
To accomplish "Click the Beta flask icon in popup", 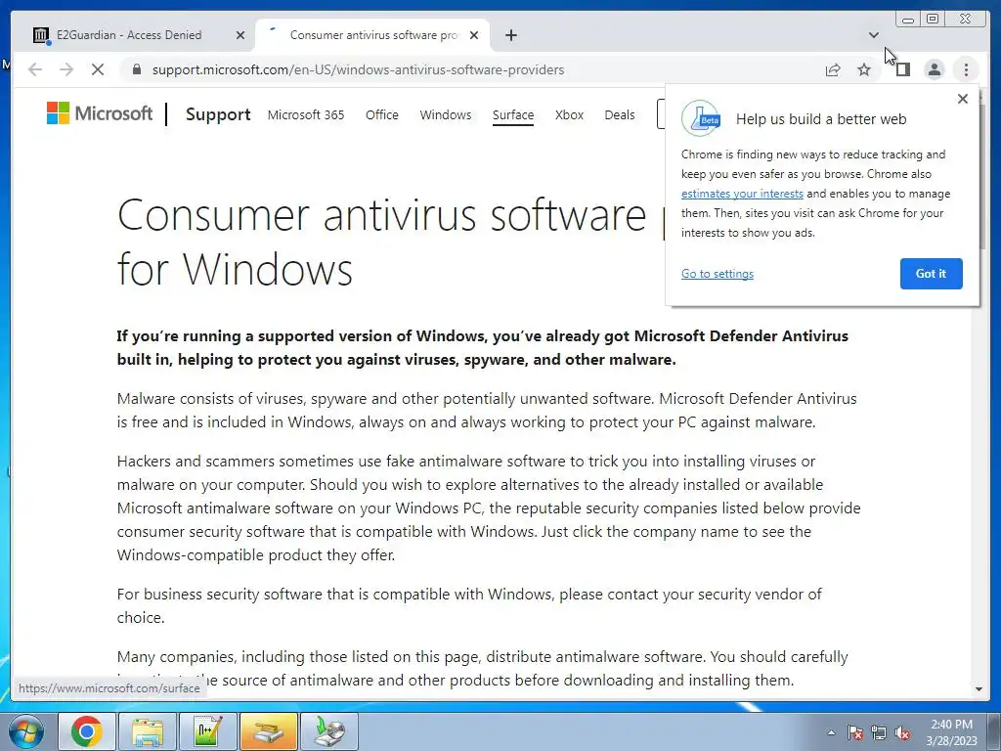I will (x=701, y=118).
